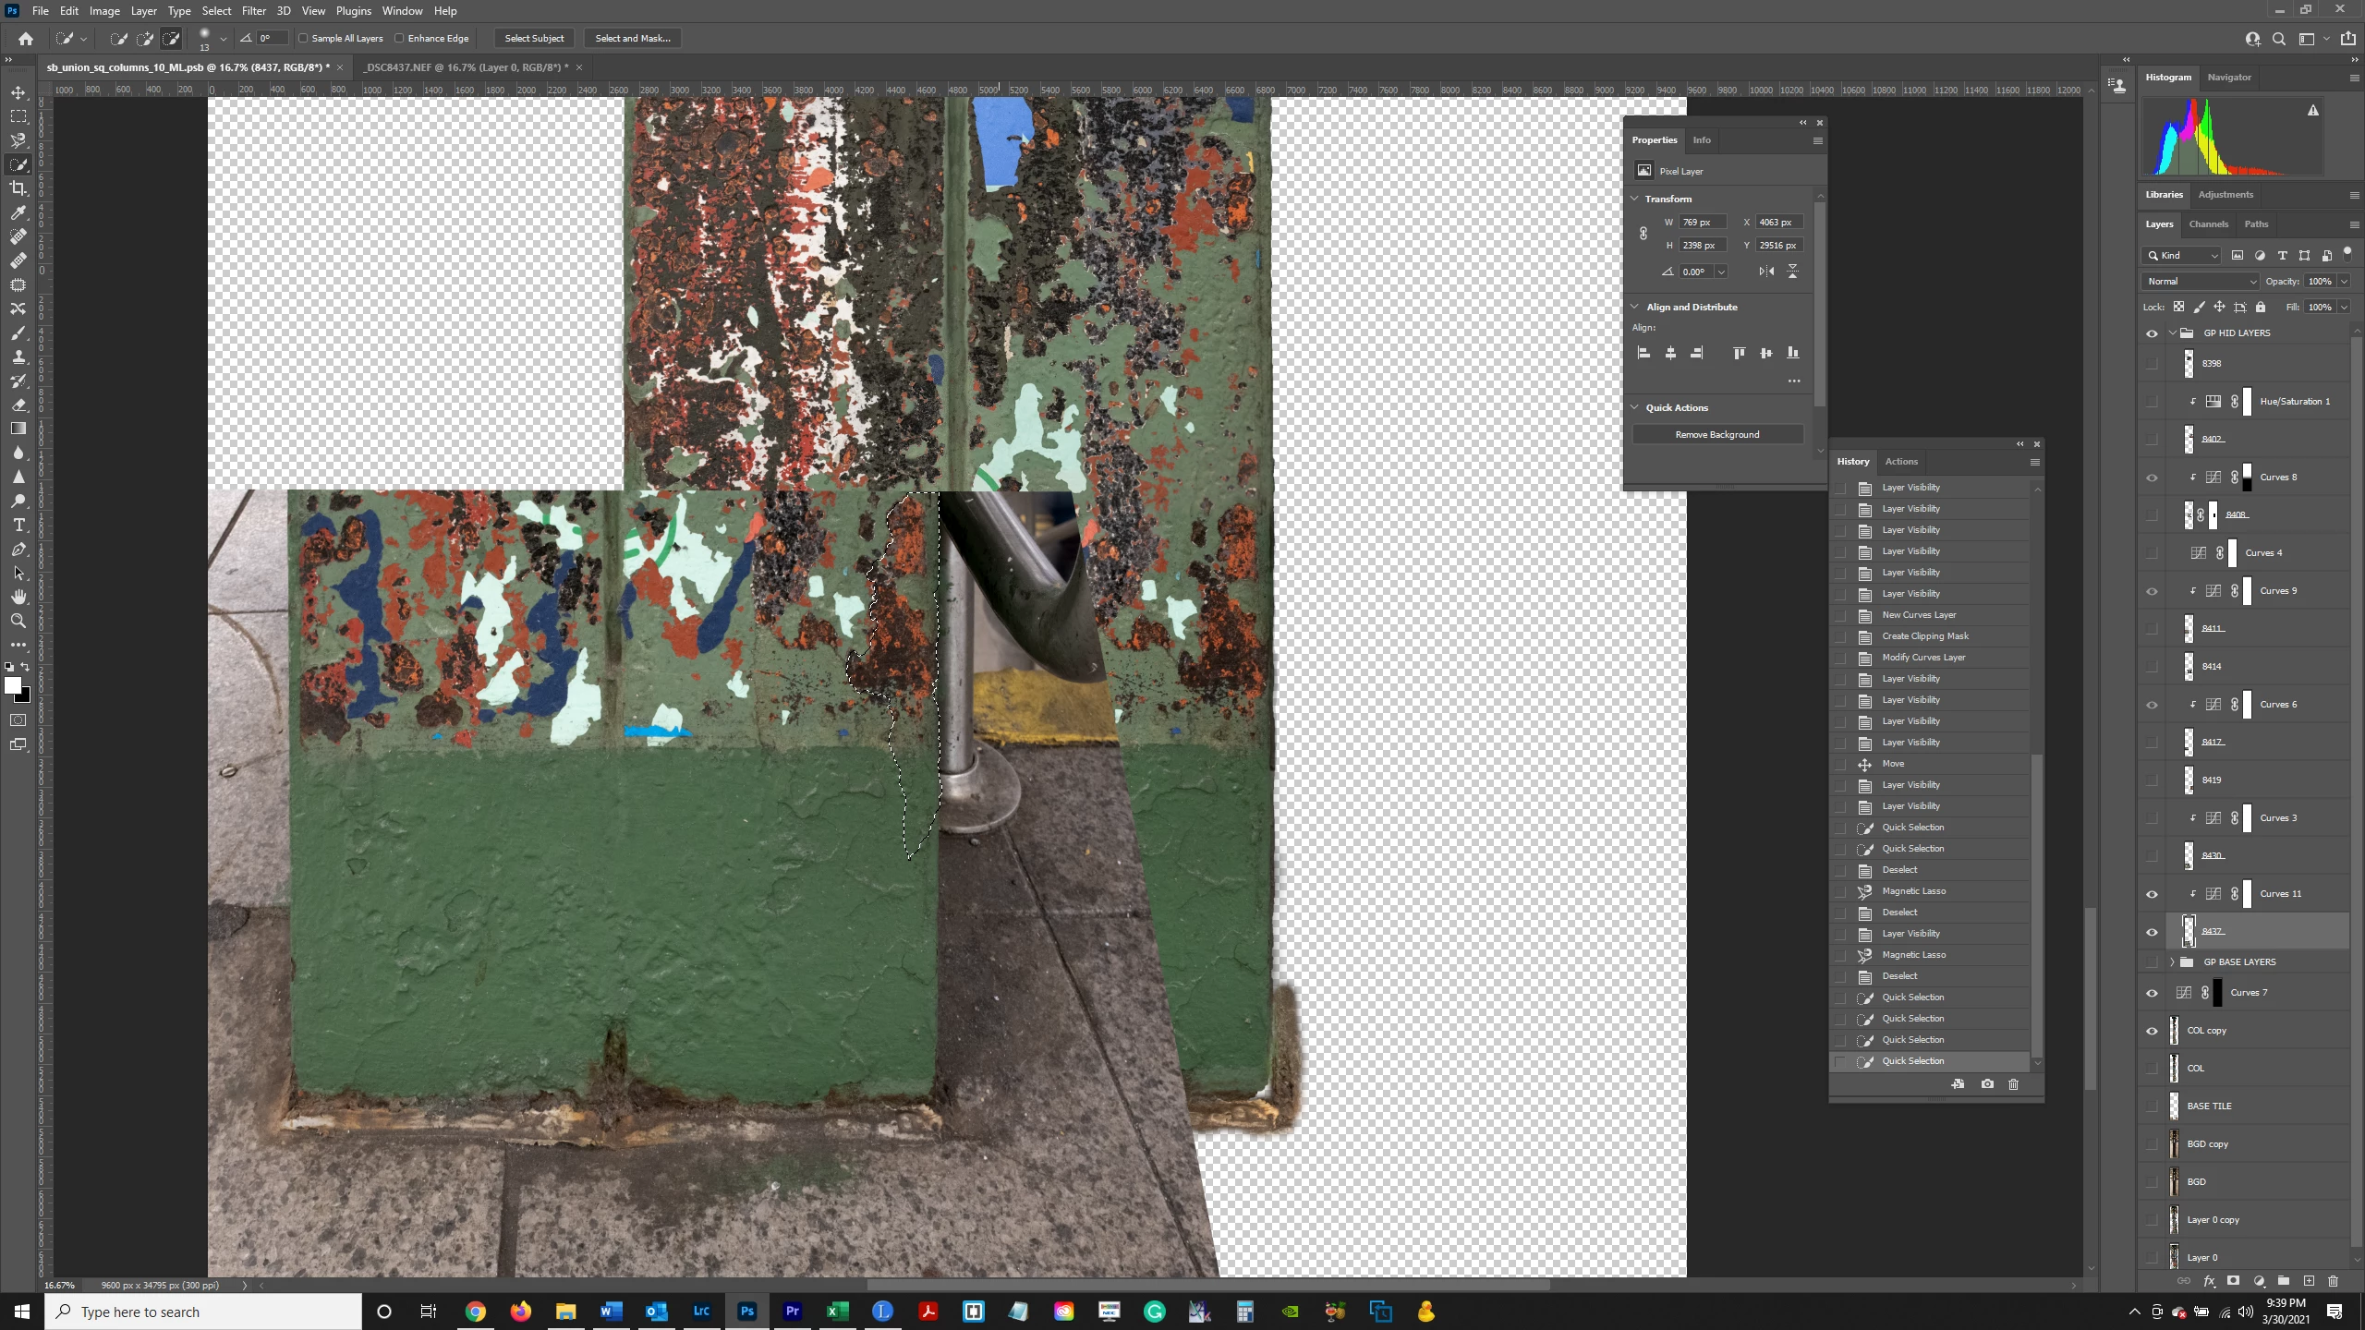Click the Select Subject button
The width and height of the screenshot is (2365, 1330).
534,39
